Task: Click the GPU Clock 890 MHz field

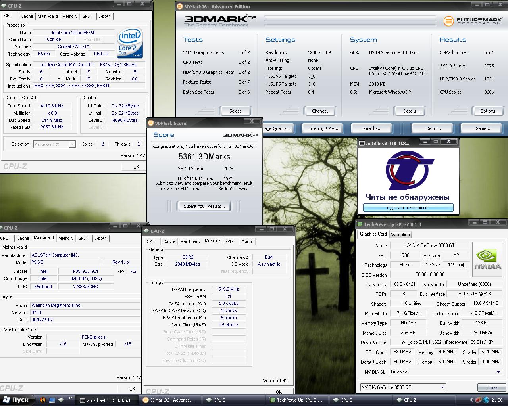Action: tap(402, 352)
